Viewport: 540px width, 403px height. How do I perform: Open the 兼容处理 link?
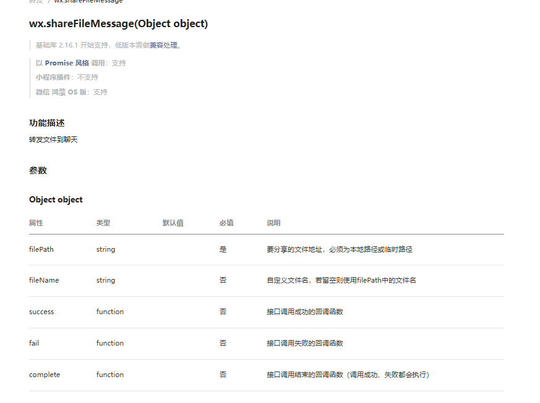[x=163, y=45]
